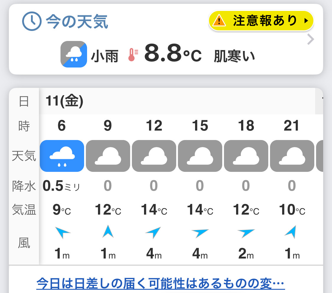Click the wind arrow at 6 o'clock
Viewport: 332px width, 293px height.
62,232
